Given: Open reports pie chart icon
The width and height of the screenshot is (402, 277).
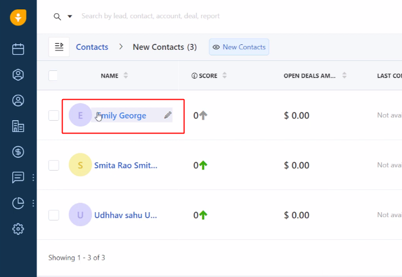Looking at the screenshot, I should tap(18, 203).
